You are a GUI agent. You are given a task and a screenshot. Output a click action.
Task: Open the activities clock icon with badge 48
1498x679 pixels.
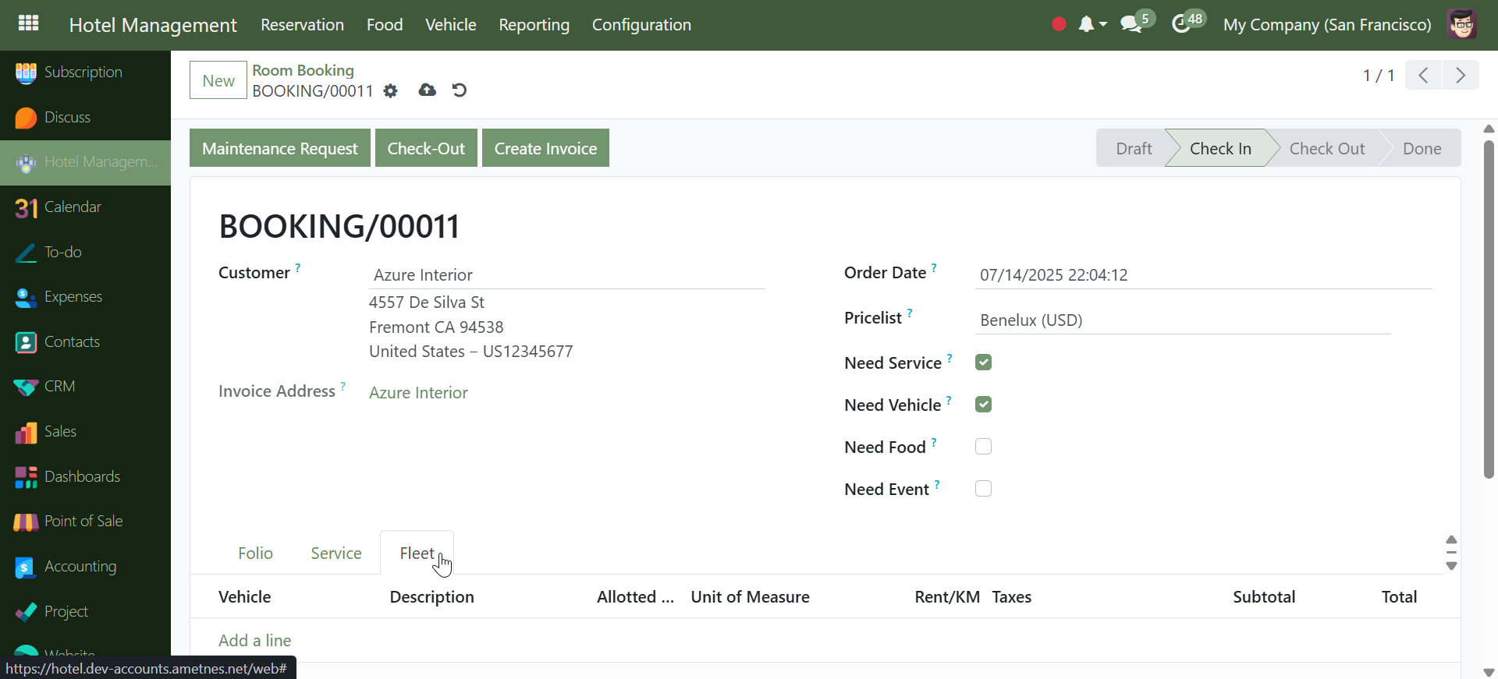tap(1181, 24)
